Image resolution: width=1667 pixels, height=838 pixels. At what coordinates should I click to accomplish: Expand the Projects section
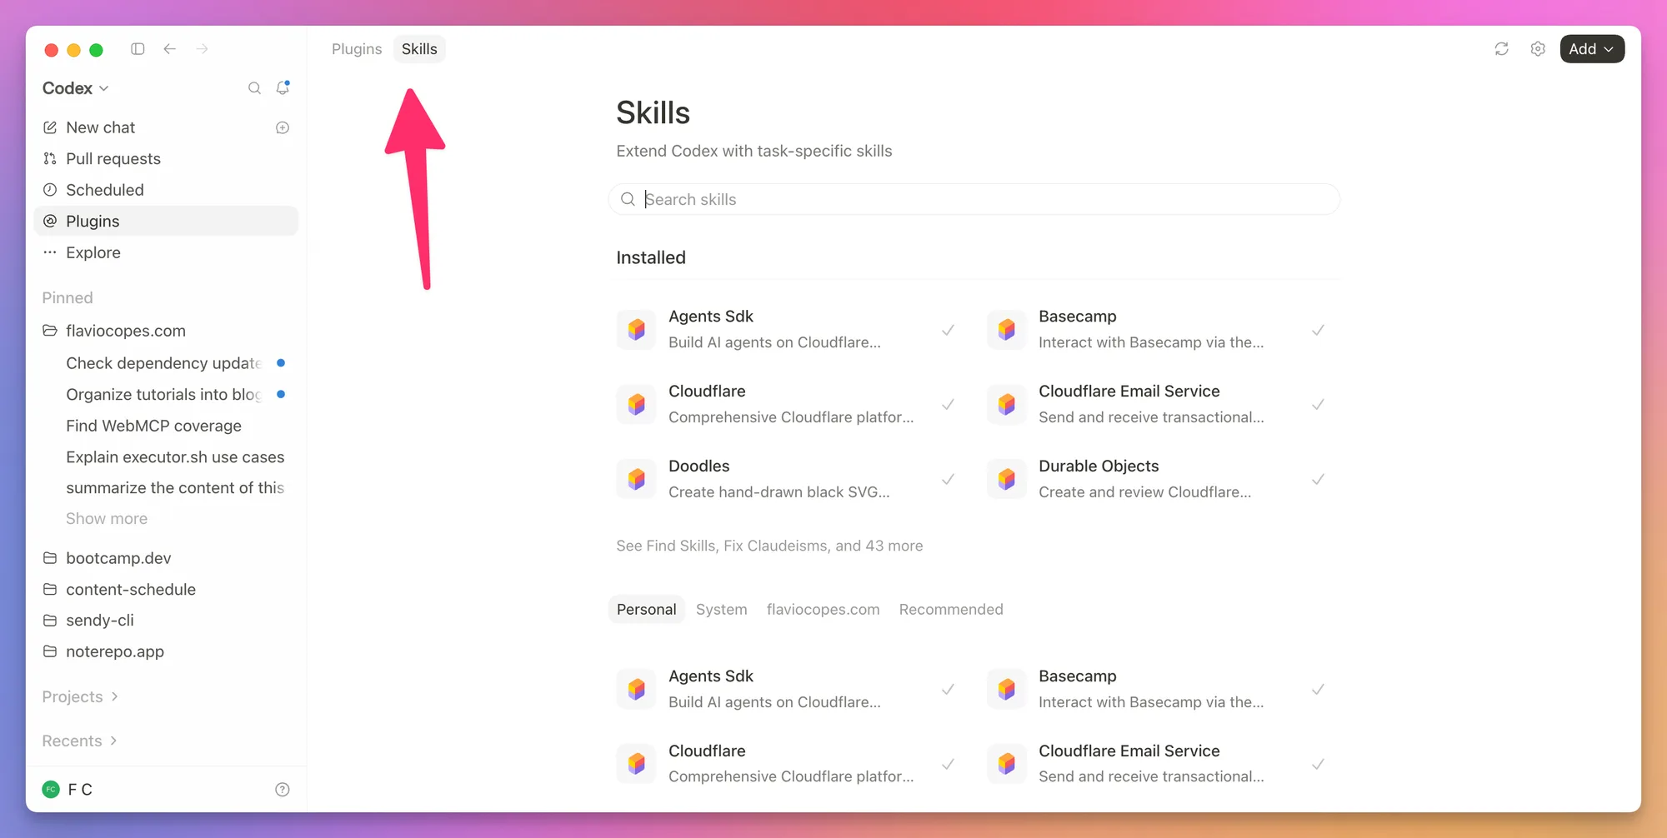pos(80,696)
